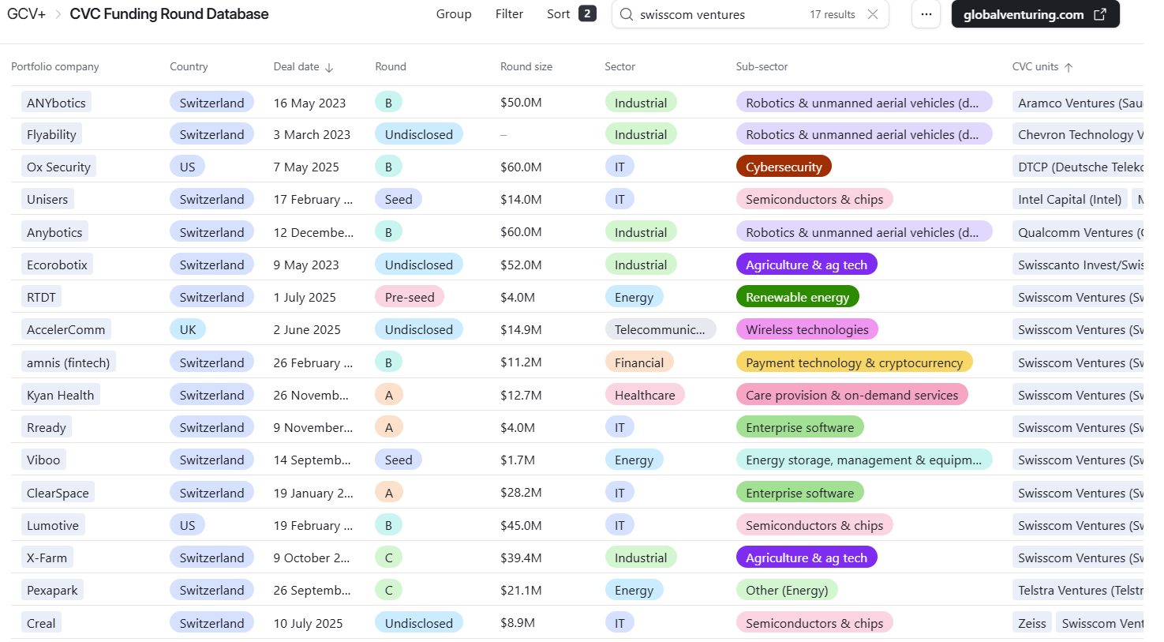Click the Sort count badge showing 2

[x=587, y=13]
